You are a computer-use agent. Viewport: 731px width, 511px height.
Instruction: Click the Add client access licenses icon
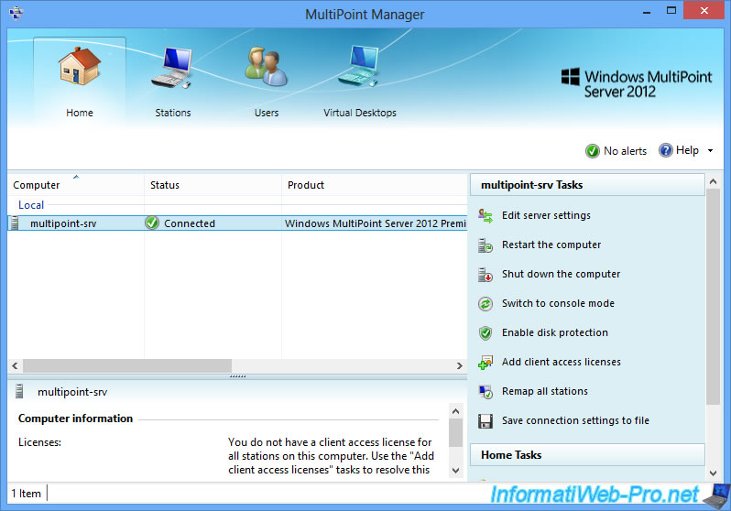pos(486,363)
